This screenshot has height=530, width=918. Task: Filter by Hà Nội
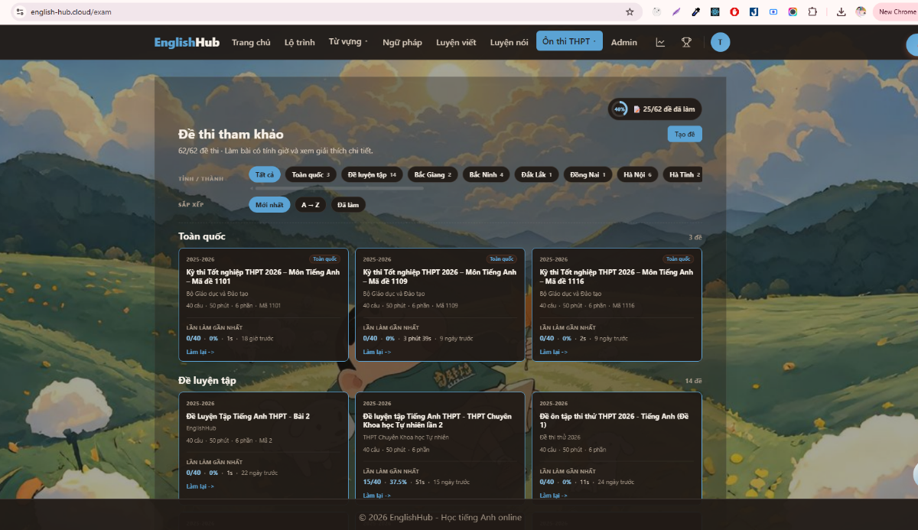click(x=637, y=174)
